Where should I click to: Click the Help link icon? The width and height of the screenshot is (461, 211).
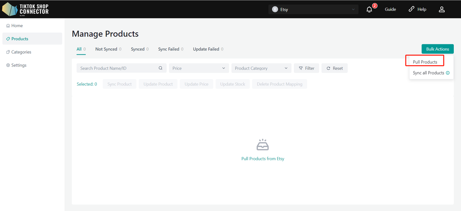[x=411, y=9]
